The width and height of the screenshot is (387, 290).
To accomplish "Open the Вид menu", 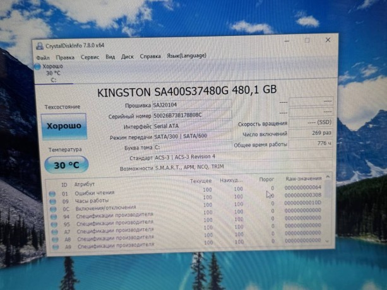I will [x=110, y=57].
